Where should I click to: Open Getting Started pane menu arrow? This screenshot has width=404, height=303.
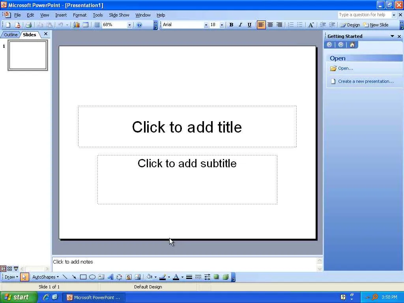point(392,36)
